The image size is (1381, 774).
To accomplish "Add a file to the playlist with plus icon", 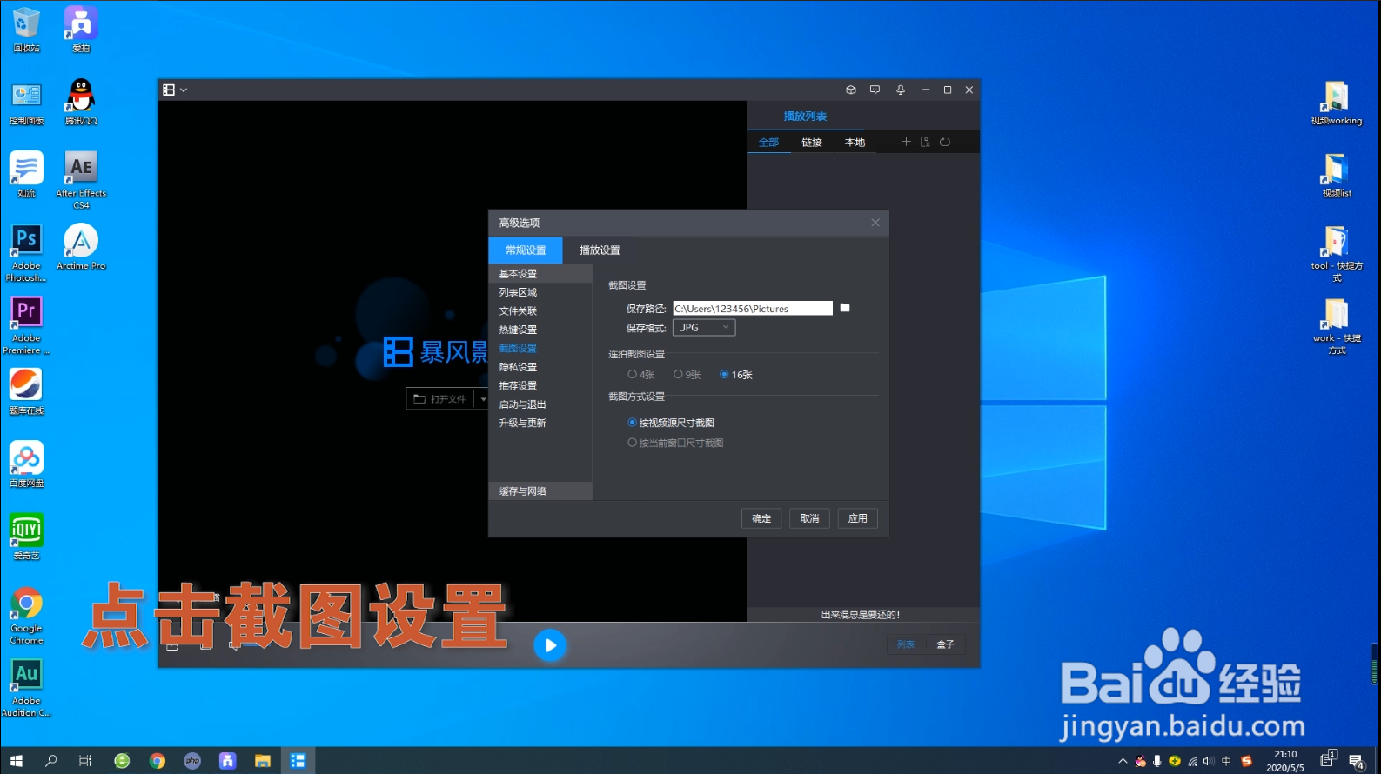I will click(x=906, y=142).
